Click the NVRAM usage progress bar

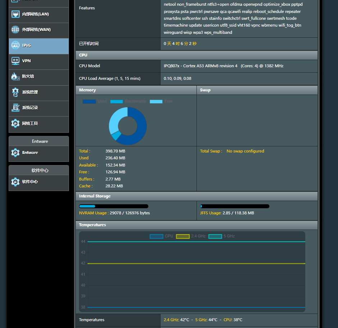click(x=114, y=206)
